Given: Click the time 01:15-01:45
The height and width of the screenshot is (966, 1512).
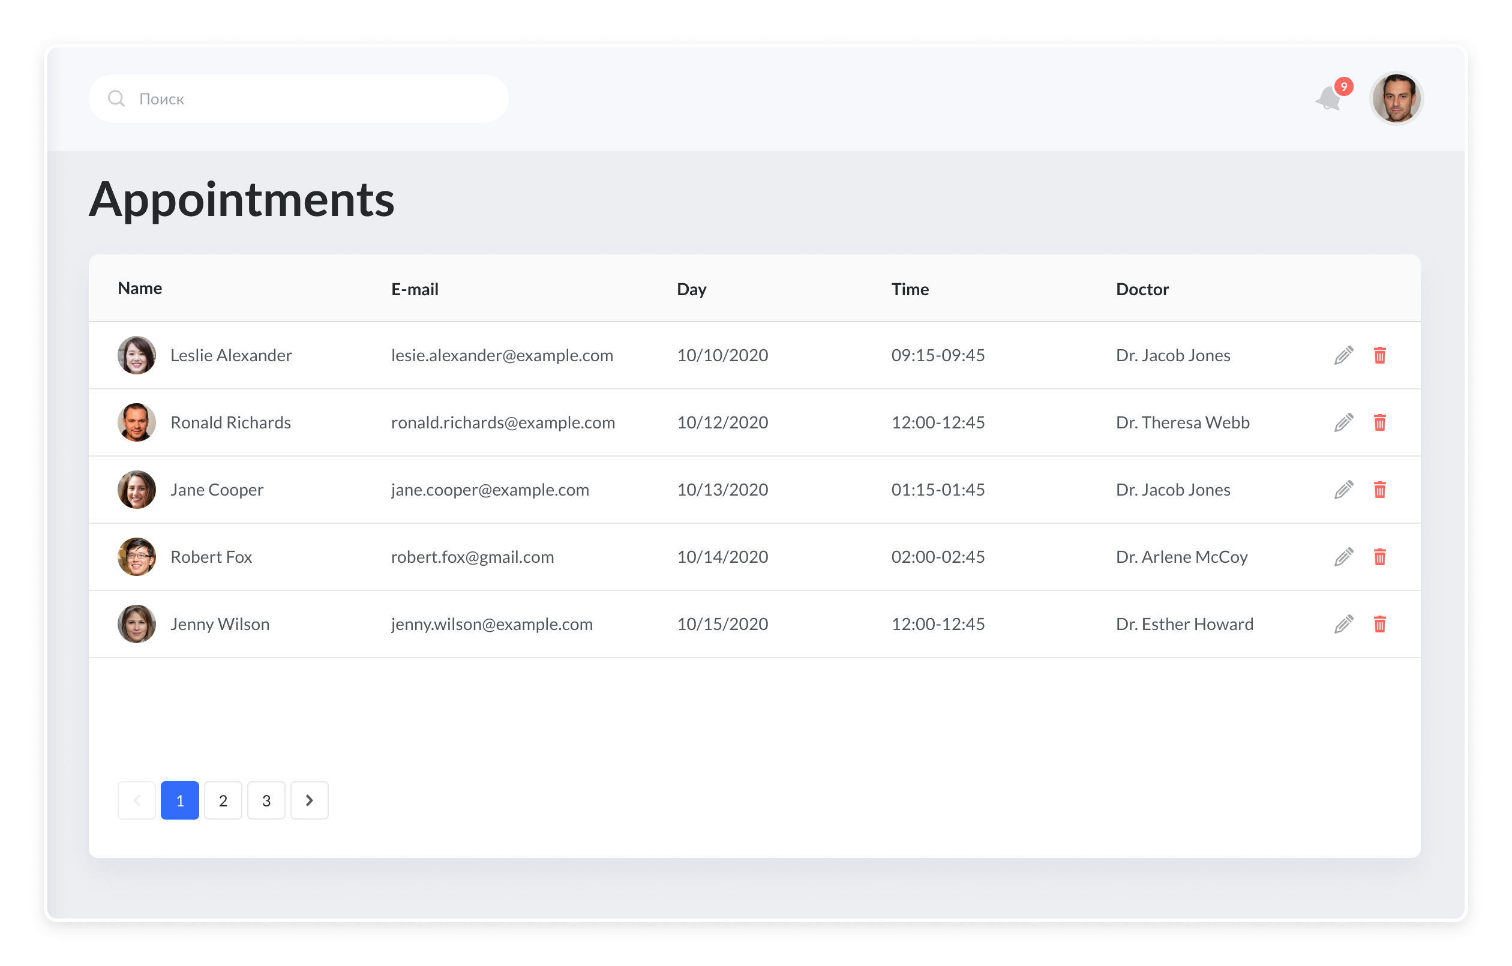Looking at the screenshot, I should tap(938, 490).
